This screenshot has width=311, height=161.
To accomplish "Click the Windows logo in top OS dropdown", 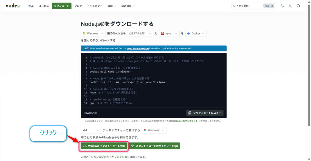I will 84,34.
